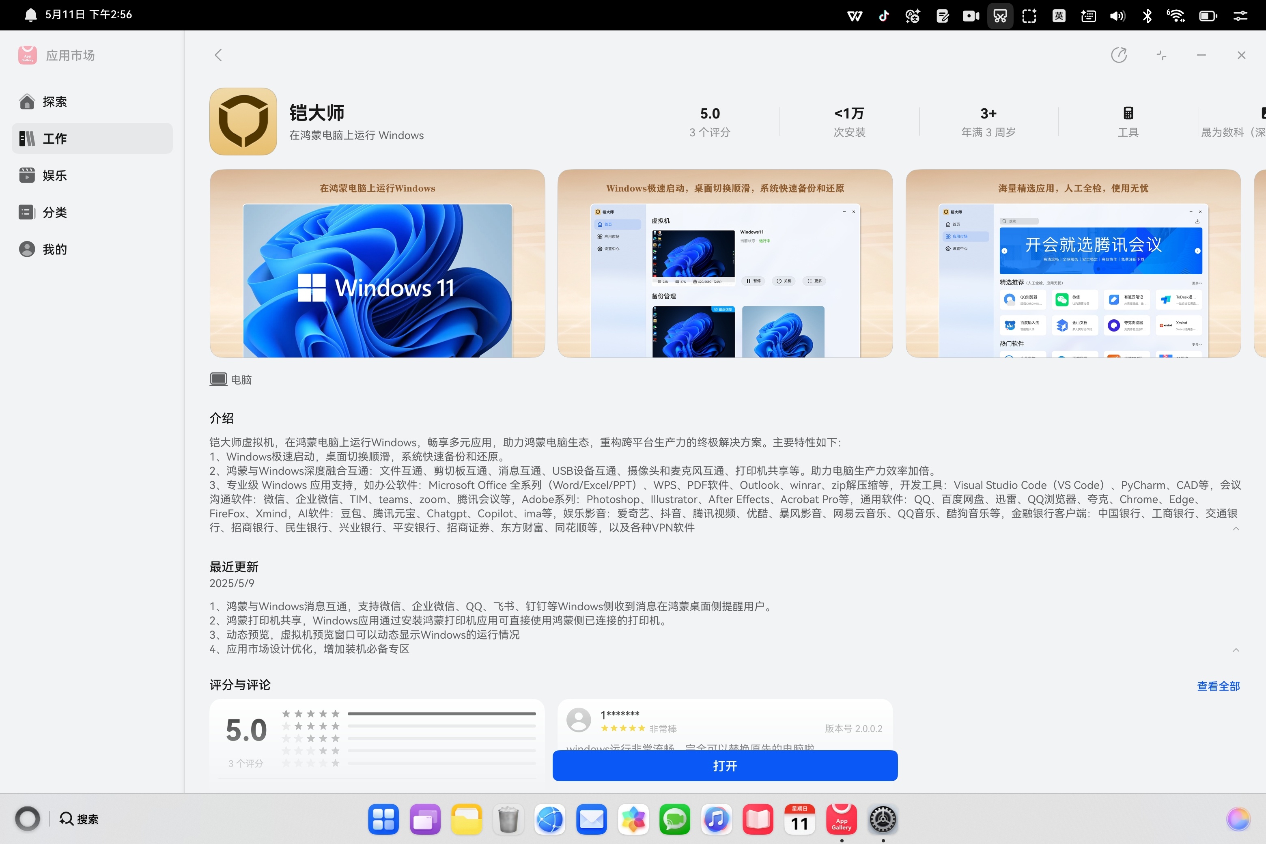Screen dimensions: 1266x844
Task: Click the 铠大师 app icon
Action: click(243, 121)
